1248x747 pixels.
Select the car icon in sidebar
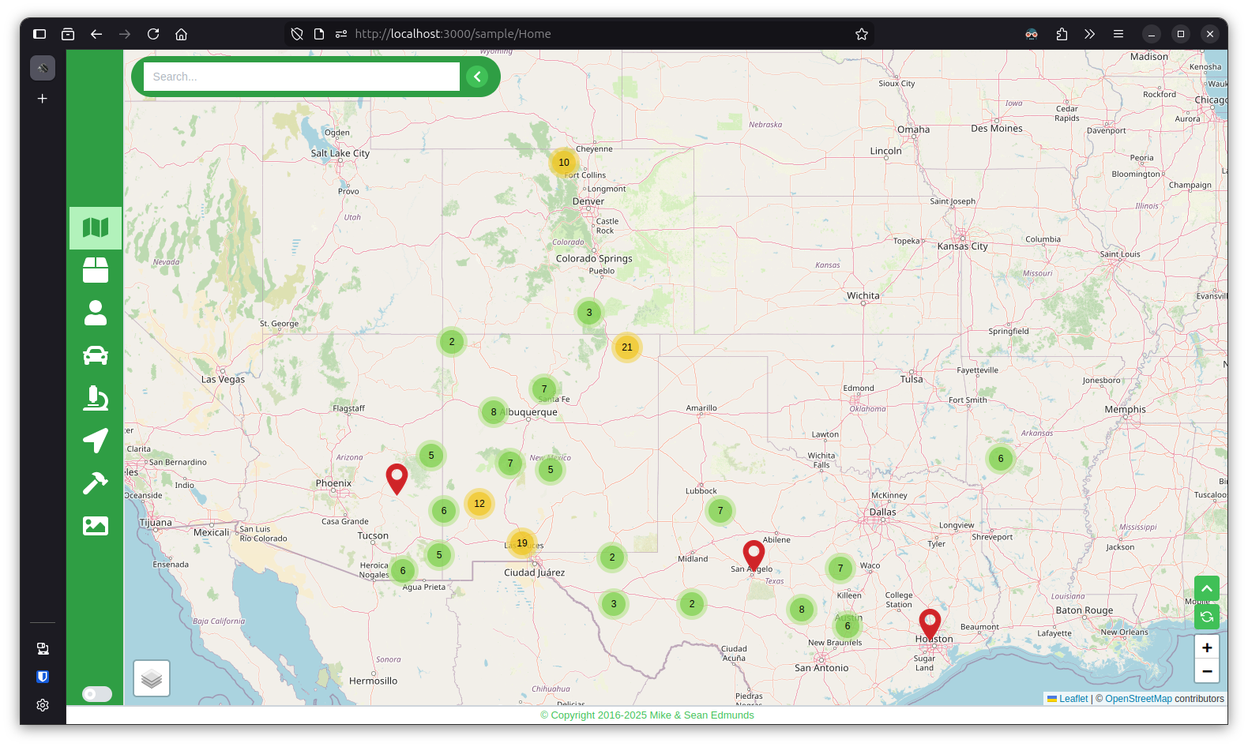tap(95, 356)
